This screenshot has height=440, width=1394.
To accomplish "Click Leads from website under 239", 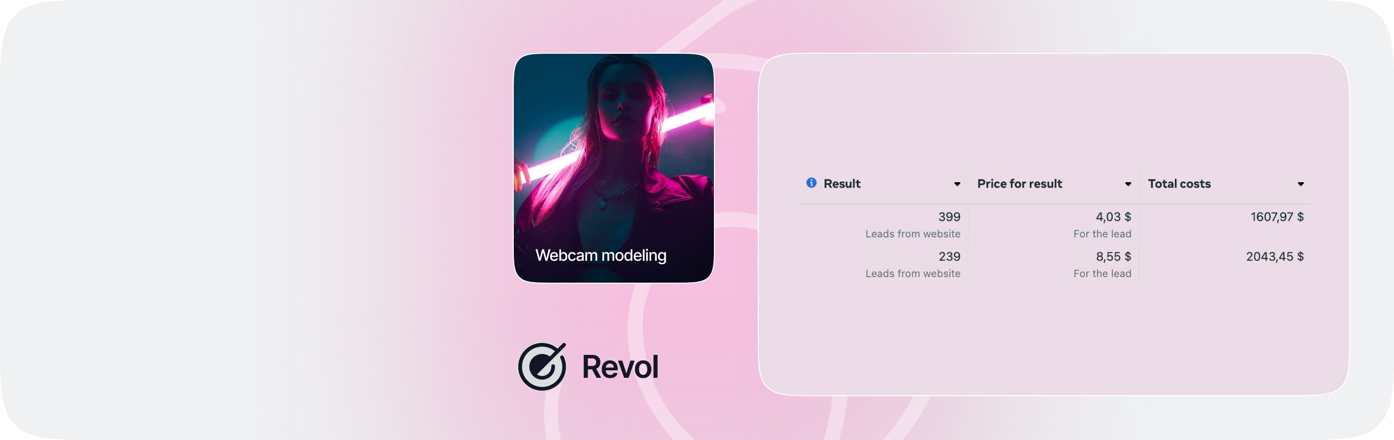I will pyautogui.click(x=913, y=273).
